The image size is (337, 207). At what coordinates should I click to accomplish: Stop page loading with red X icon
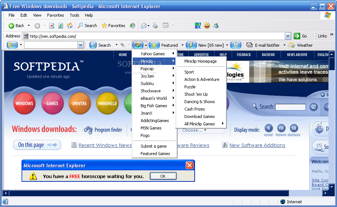click(52, 26)
